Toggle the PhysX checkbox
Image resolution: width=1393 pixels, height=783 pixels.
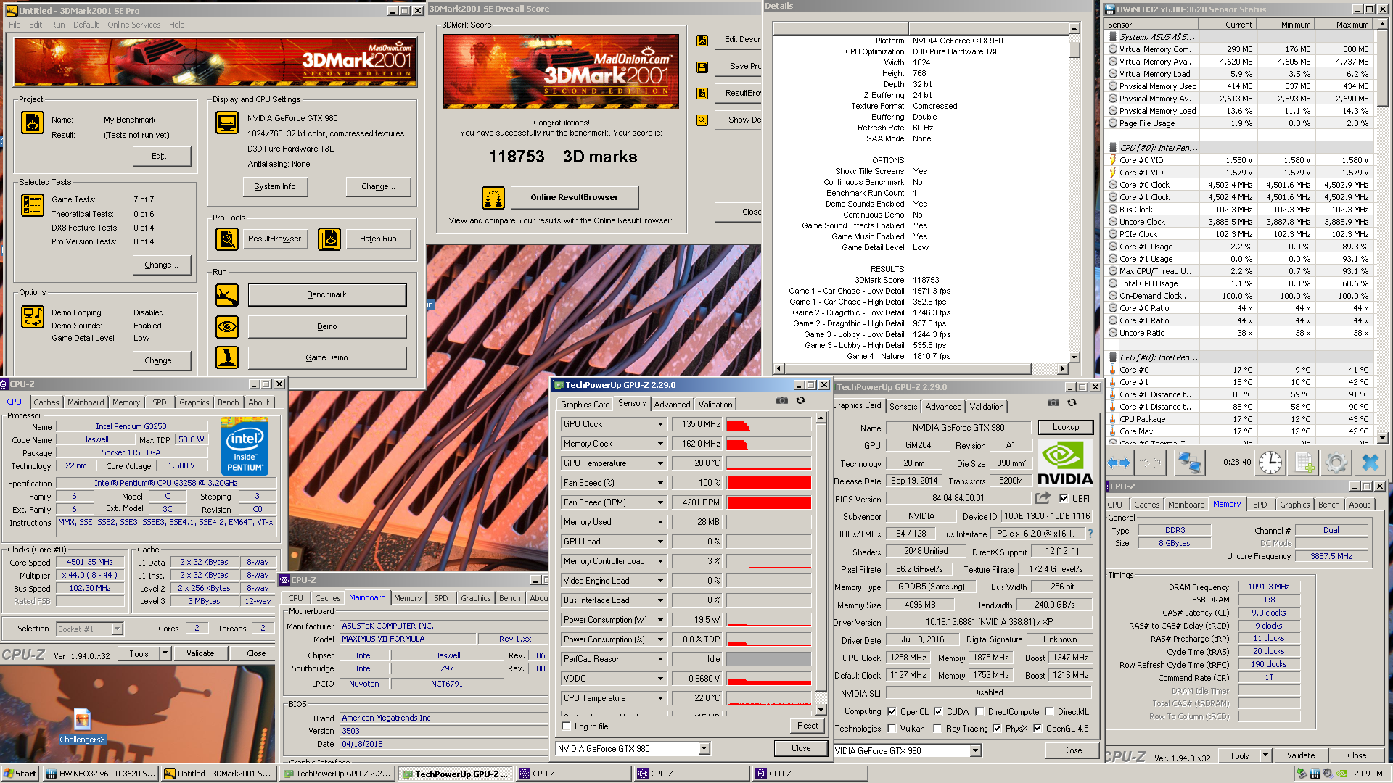pyautogui.click(x=997, y=729)
